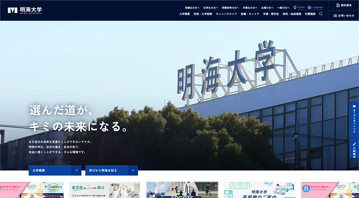
Task: Open the SPORTS banner card
Action: coord(182,190)
